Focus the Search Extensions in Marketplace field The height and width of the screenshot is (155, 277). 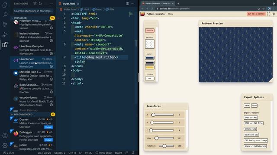coord(33,11)
